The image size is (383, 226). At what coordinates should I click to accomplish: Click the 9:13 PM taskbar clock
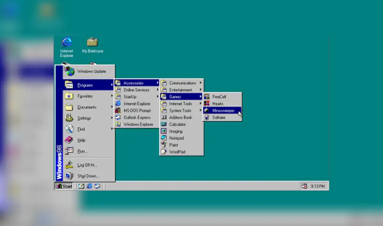[317, 186]
